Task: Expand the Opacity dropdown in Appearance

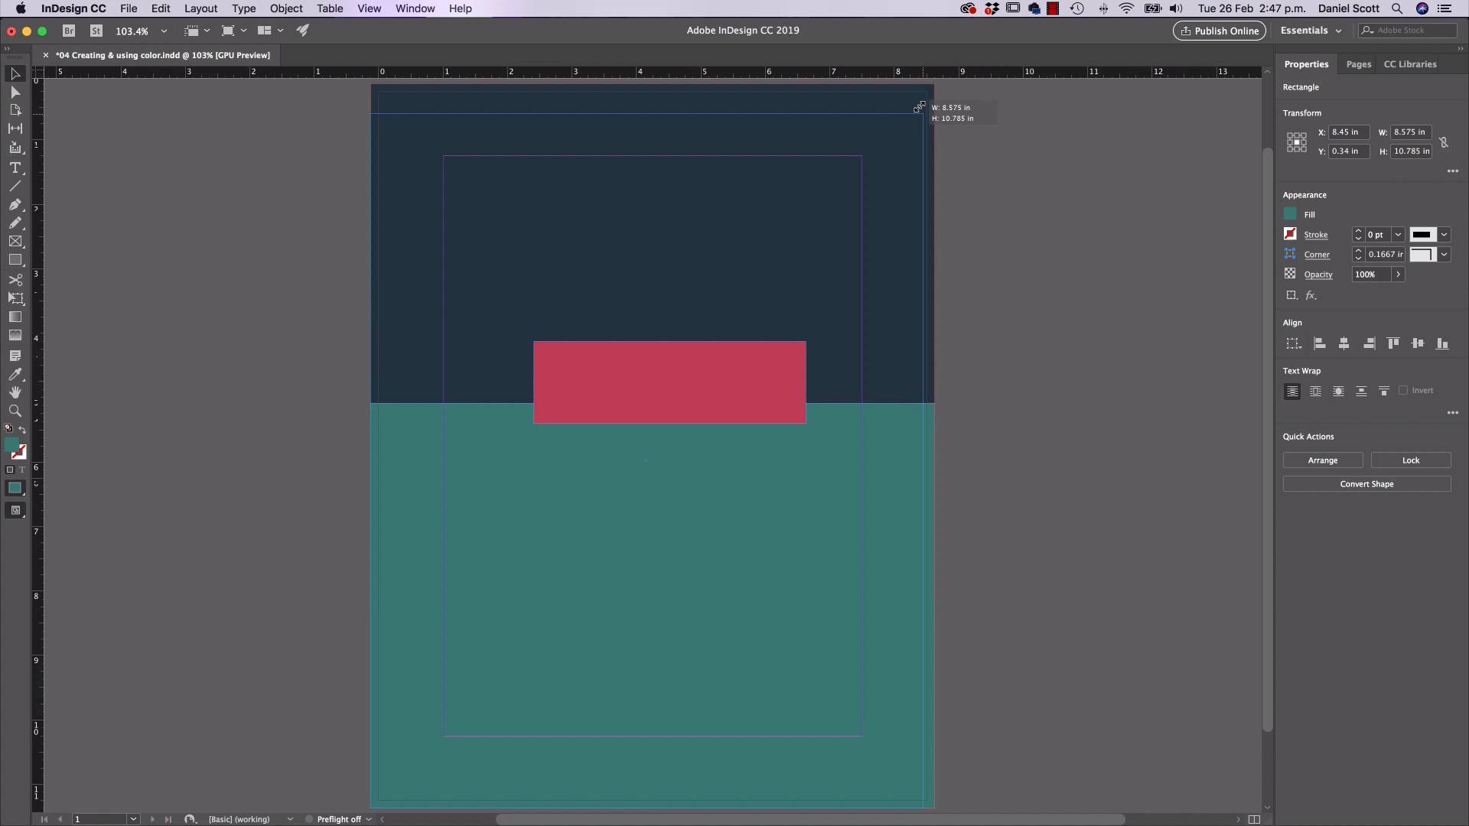Action: [1397, 273]
